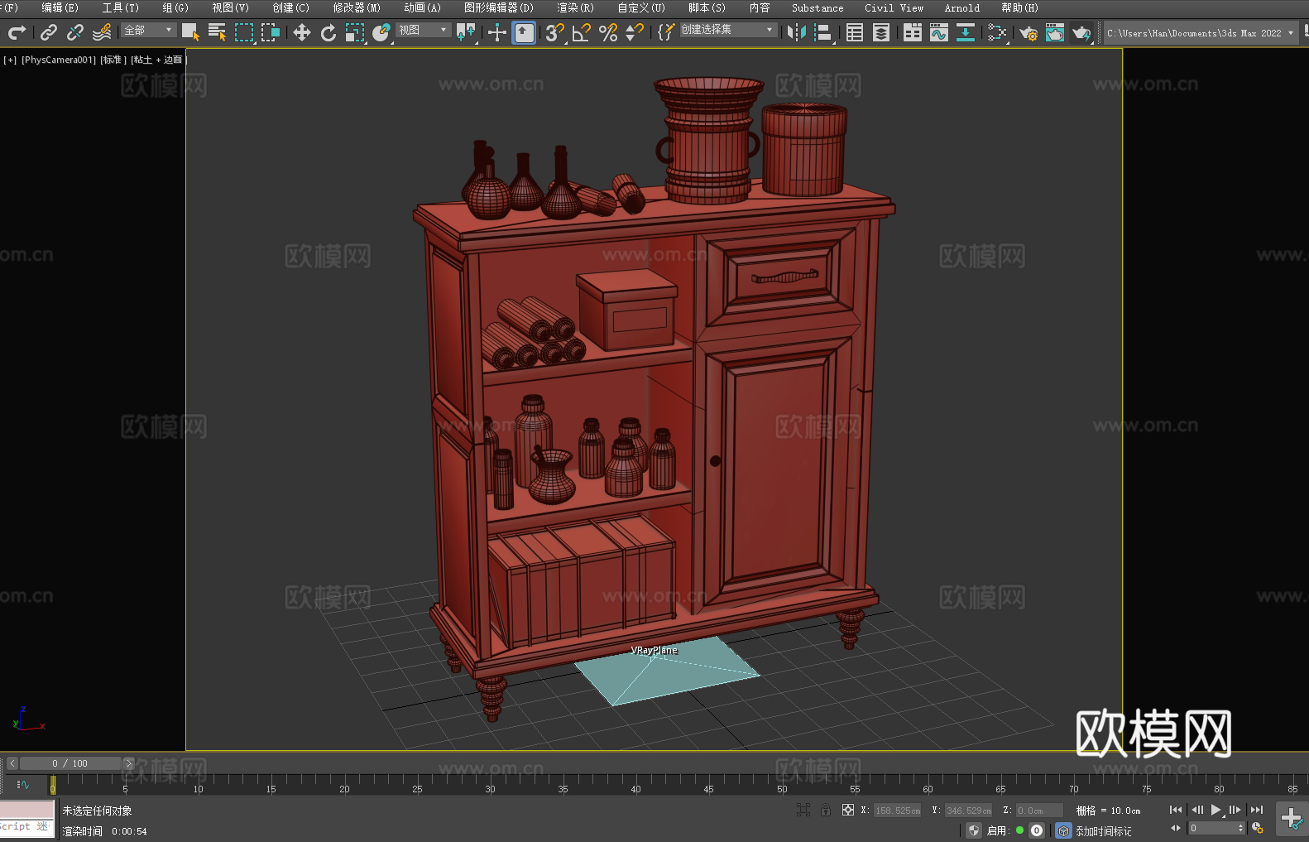Open 粘土 + 边面 display mode label
1309x842 pixels.
158,60
